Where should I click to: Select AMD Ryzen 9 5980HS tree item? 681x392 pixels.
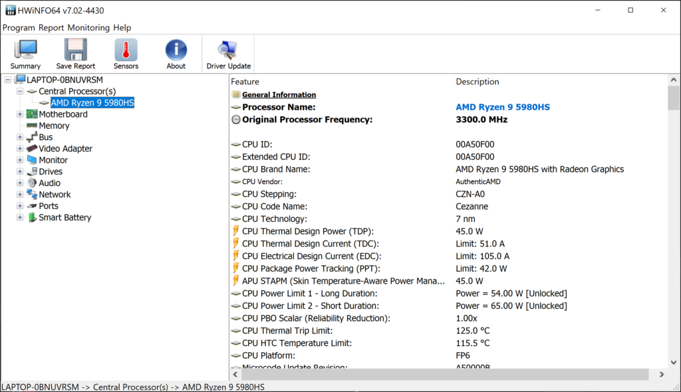point(92,102)
